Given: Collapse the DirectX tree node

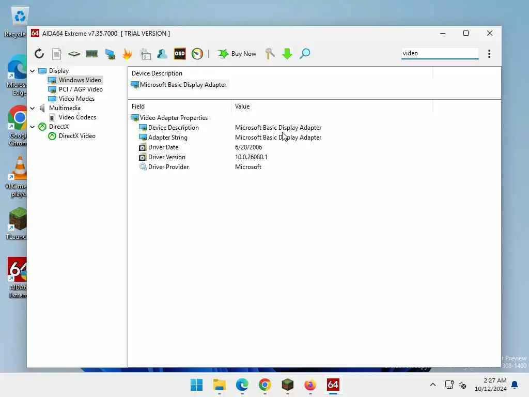Looking at the screenshot, I should [x=33, y=127].
